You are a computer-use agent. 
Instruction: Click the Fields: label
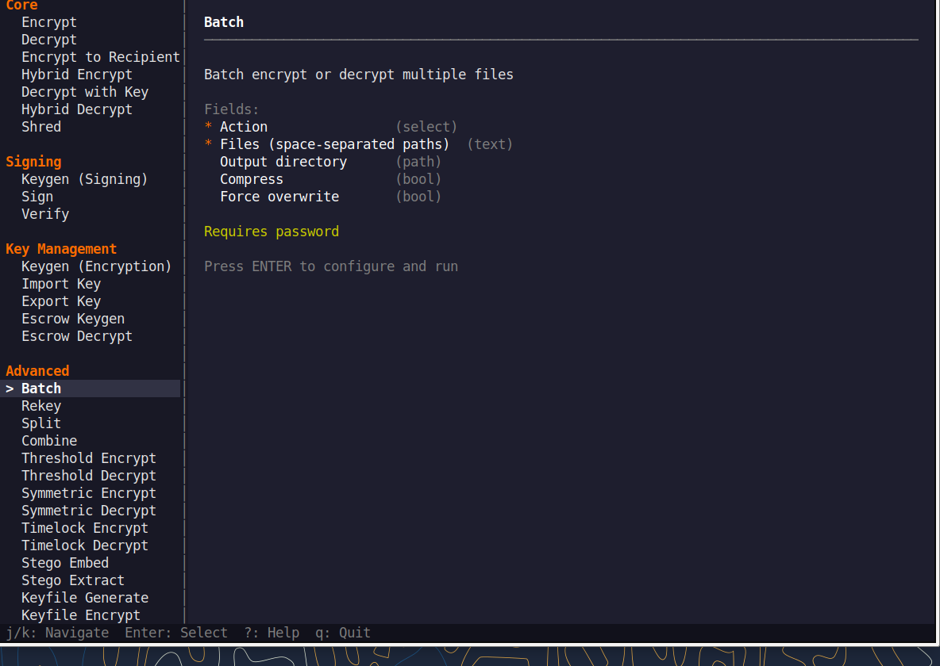[x=231, y=109]
